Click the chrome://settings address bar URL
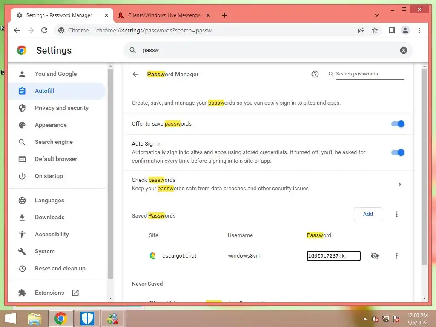The height and width of the screenshot is (327, 436). (x=154, y=30)
